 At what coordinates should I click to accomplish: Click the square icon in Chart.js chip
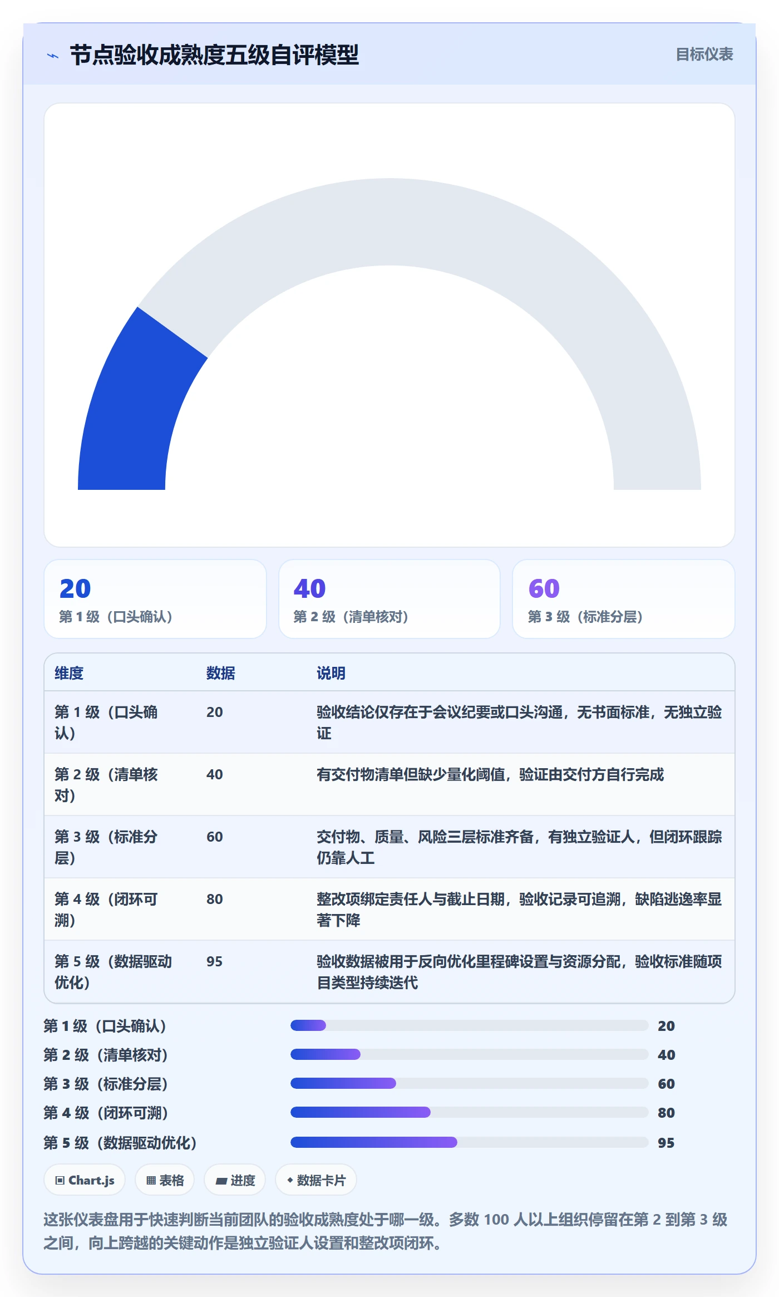coord(60,1180)
